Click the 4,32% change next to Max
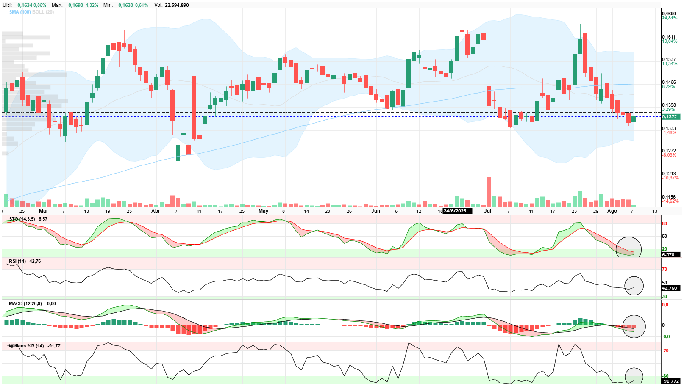 [92, 5]
